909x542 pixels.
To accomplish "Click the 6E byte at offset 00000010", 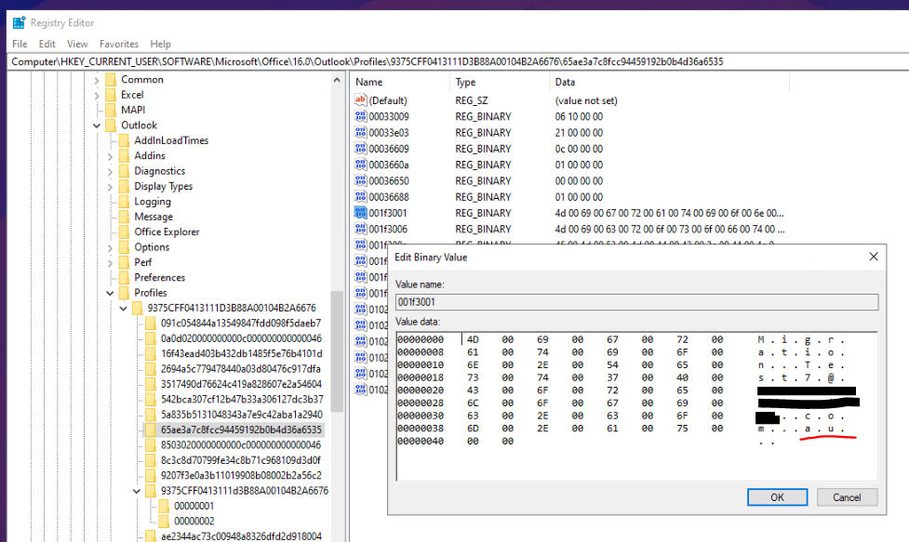I will point(473,365).
